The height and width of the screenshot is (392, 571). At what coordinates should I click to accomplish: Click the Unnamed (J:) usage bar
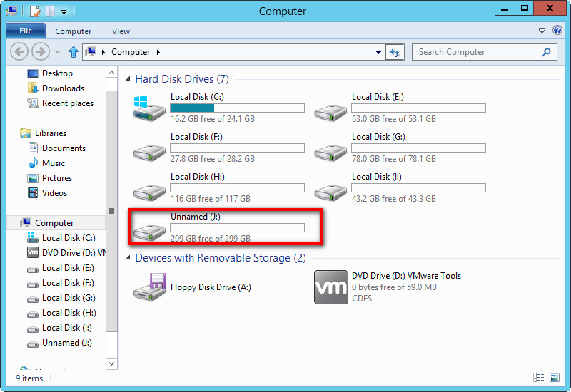click(237, 227)
